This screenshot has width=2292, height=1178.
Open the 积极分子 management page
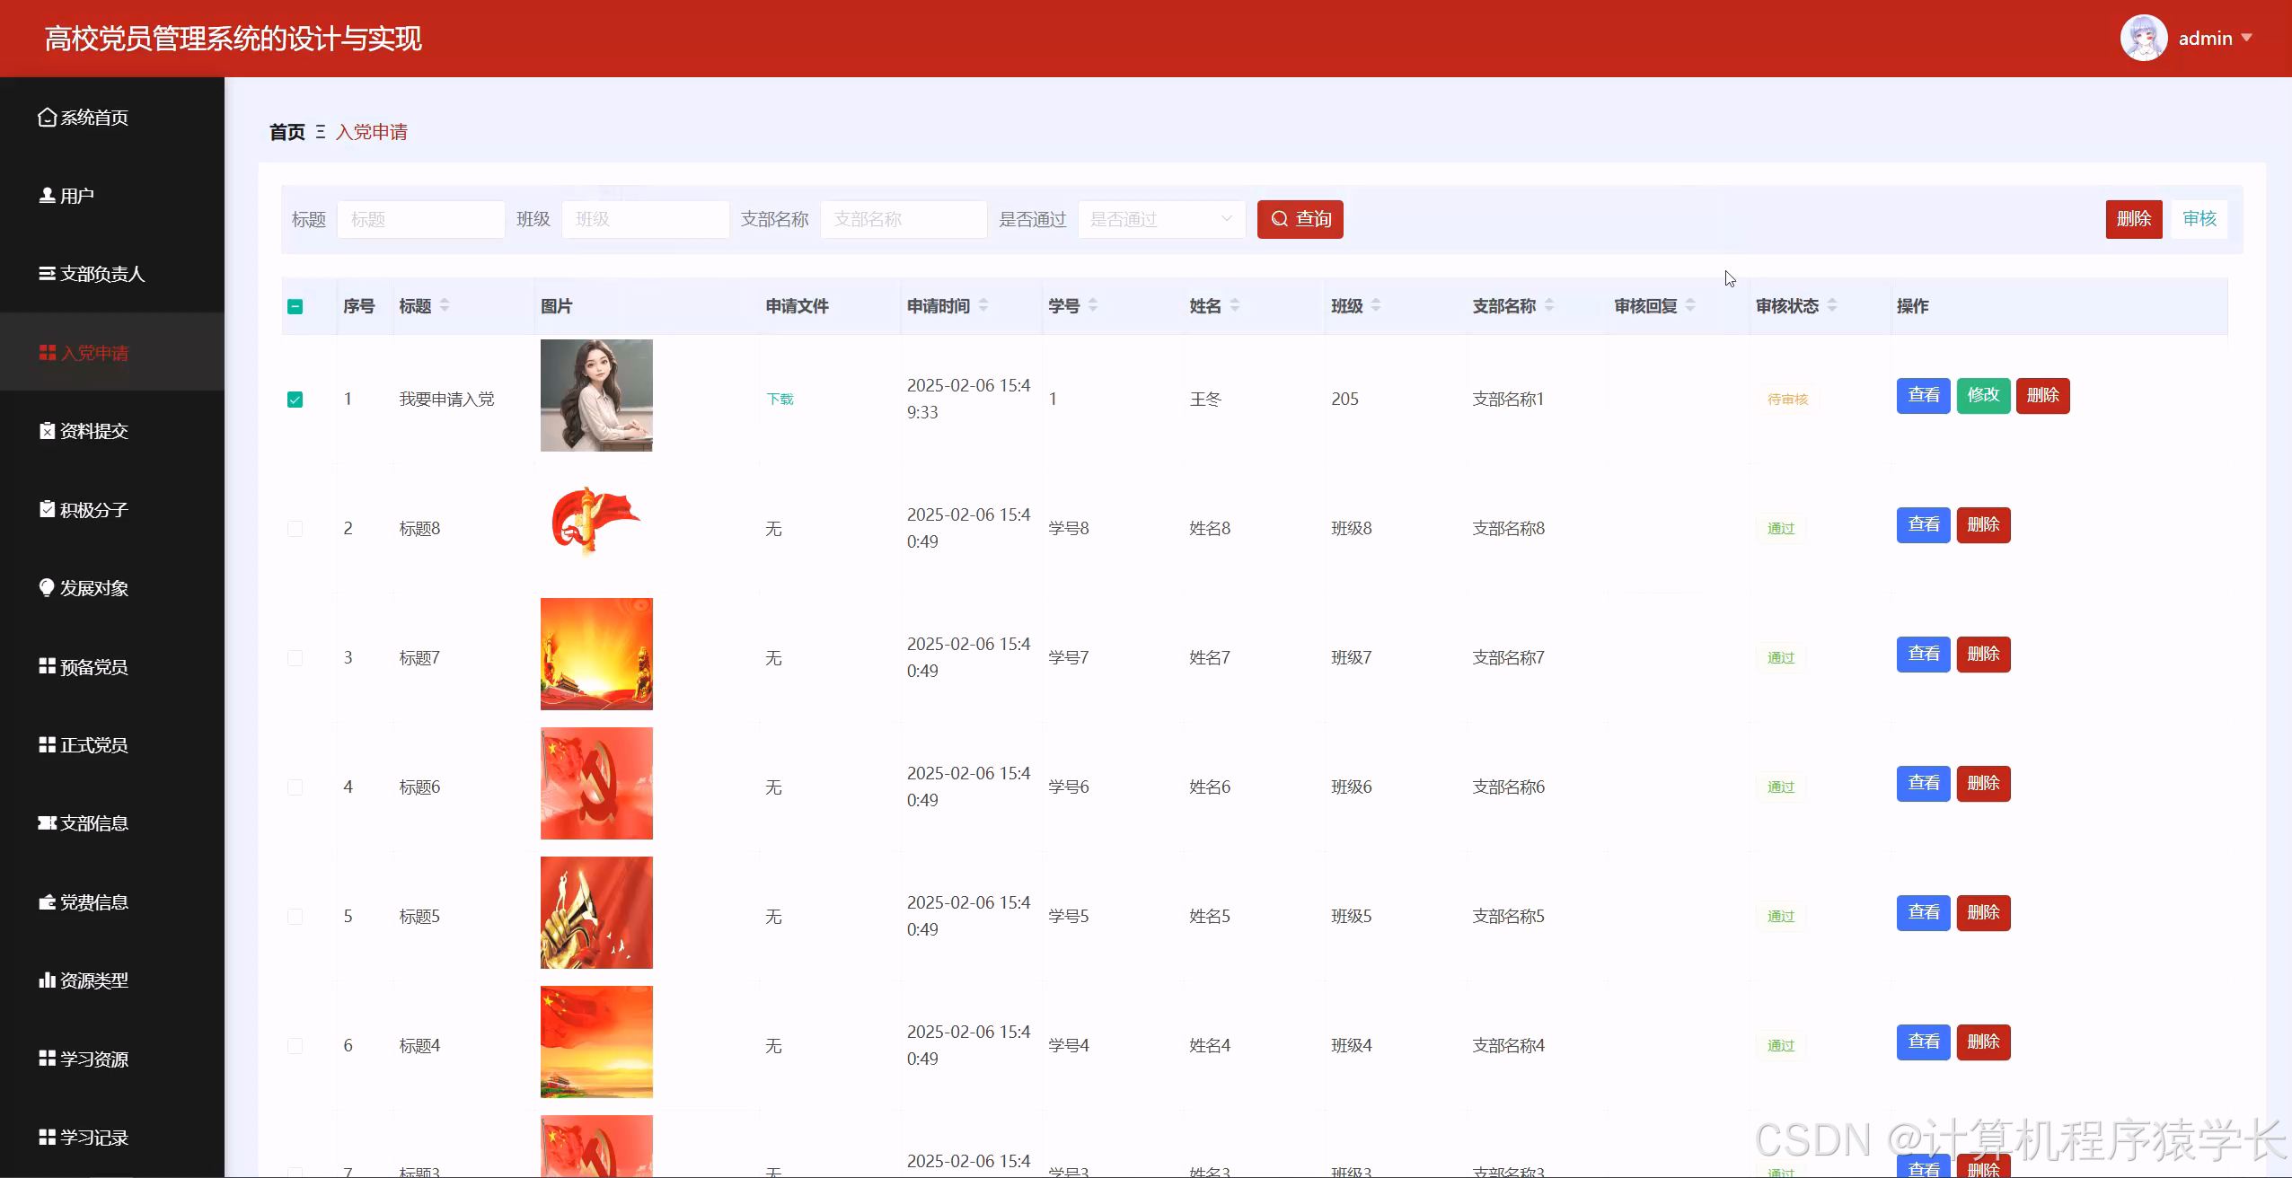coord(93,509)
